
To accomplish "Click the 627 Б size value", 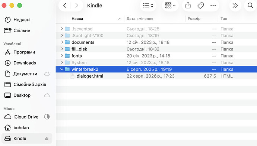I will (210, 76).
